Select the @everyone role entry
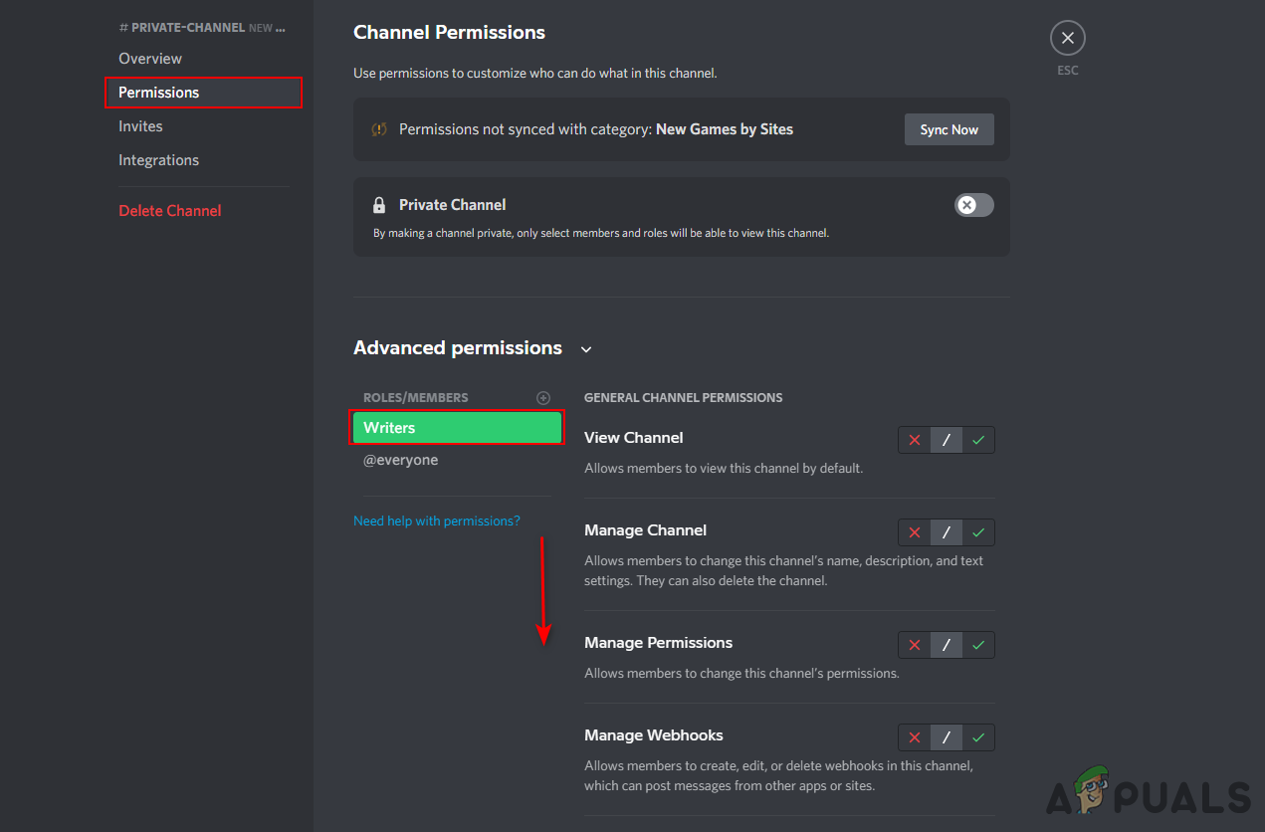Image resolution: width=1265 pixels, height=832 pixels. (x=400, y=460)
